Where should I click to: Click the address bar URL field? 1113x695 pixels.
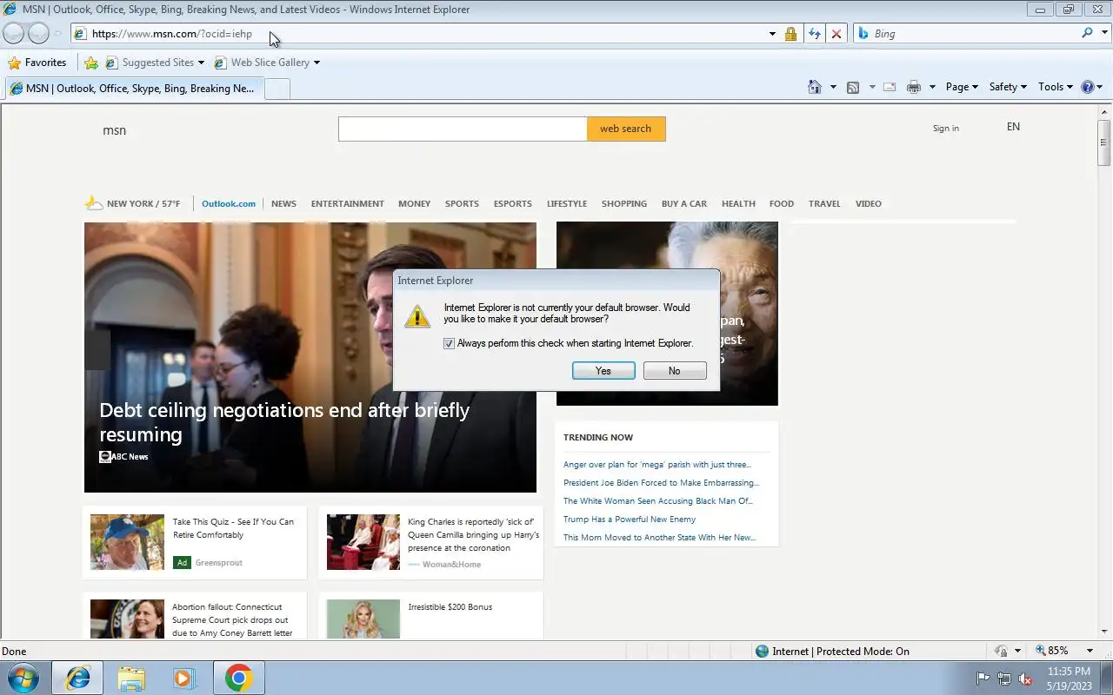click(417, 34)
